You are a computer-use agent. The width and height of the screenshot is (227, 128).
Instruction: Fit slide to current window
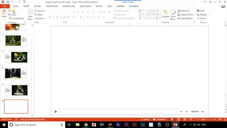click(225, 119)
